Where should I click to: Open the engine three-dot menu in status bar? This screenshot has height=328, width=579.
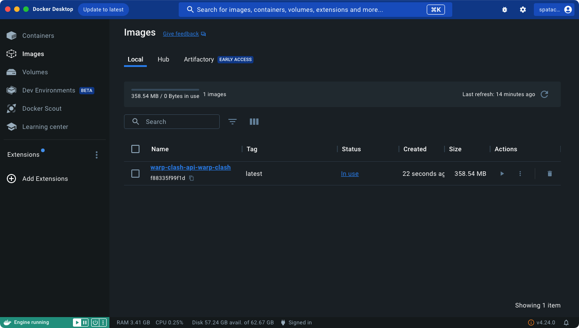click(103, 323)
